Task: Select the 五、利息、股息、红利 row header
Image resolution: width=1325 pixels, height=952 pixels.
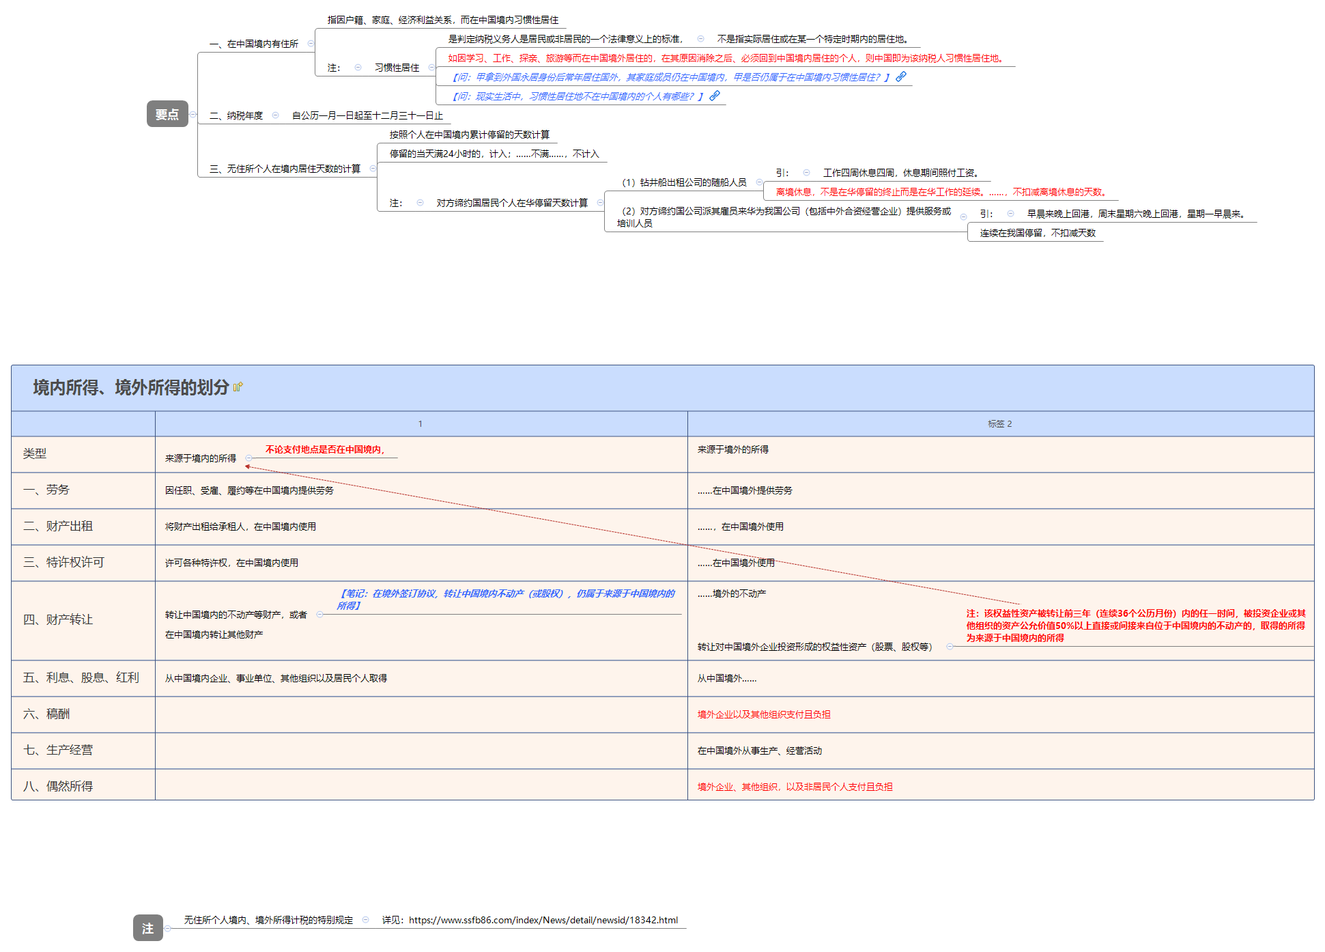Action: click(x=81, y=677)
